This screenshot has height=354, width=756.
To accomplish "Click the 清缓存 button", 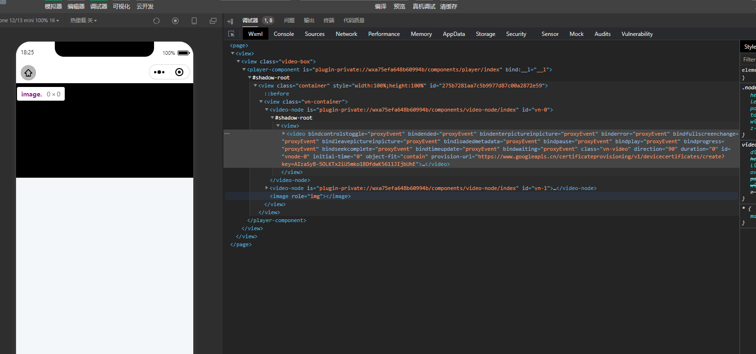I will 448,7.
